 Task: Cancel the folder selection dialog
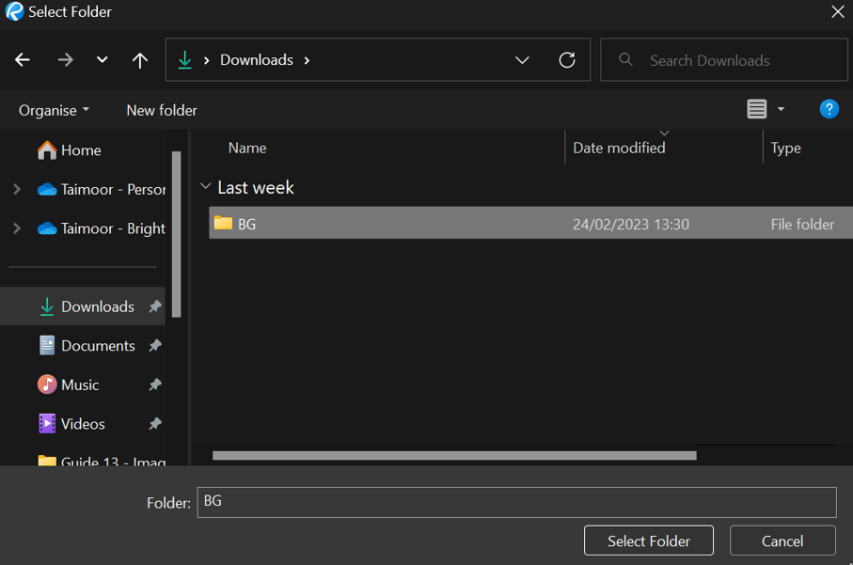click(782, 541)
